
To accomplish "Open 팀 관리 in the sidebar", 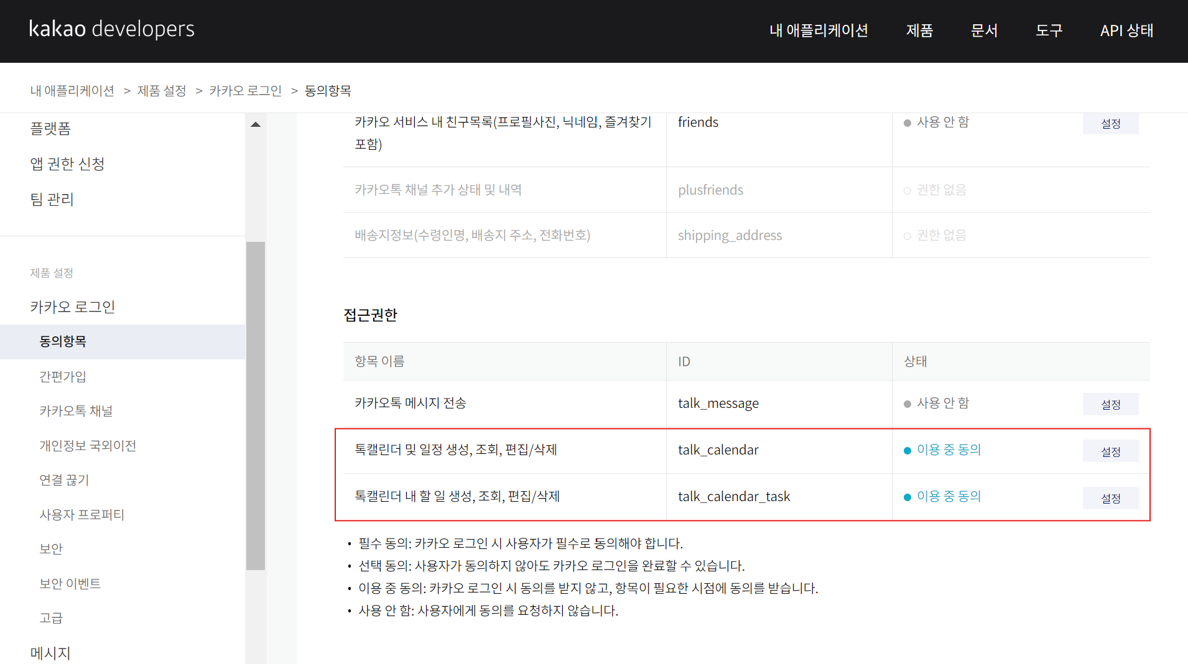I will 52,199.
